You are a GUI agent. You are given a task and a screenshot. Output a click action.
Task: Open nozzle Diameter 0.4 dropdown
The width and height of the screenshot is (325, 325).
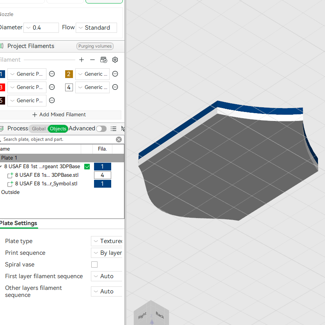tap(41, 28)
